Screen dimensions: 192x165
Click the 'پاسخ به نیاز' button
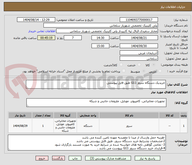click(147, 158)
